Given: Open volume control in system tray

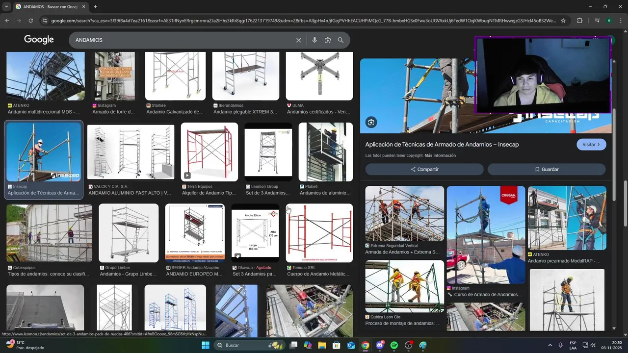Looking at the screenshot, I should point(593,345).
